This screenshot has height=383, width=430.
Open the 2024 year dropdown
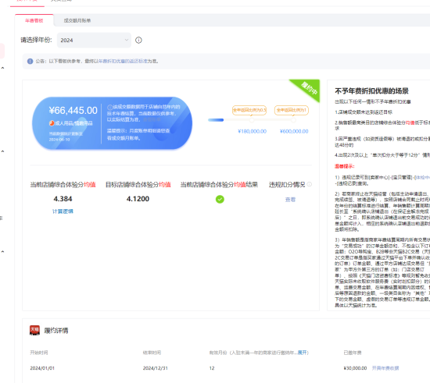tap(94, 41)
